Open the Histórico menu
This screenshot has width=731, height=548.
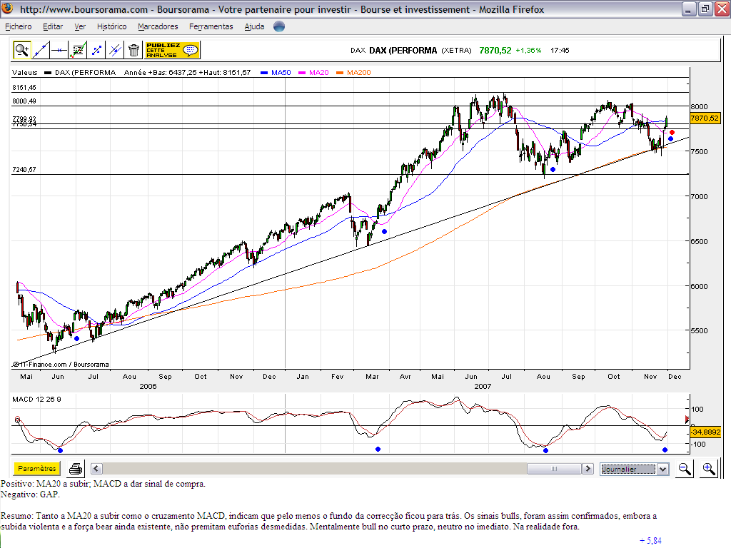112,26
